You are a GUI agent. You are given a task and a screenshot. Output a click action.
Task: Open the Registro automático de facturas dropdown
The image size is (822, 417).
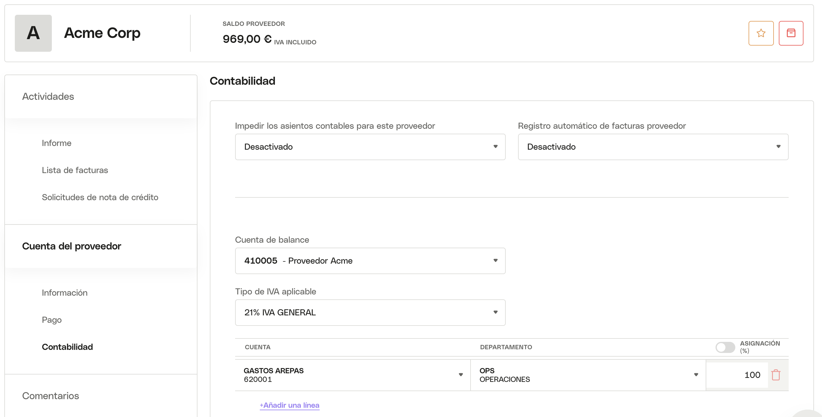653,147
